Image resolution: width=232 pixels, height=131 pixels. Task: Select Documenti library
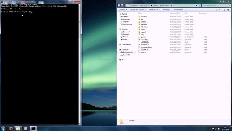(x=127, y=32)
